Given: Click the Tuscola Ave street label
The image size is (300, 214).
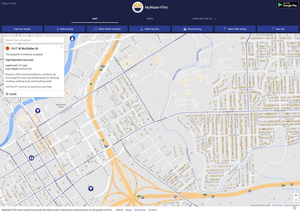Looking at the screenshot, I should [x=277, y=40].
